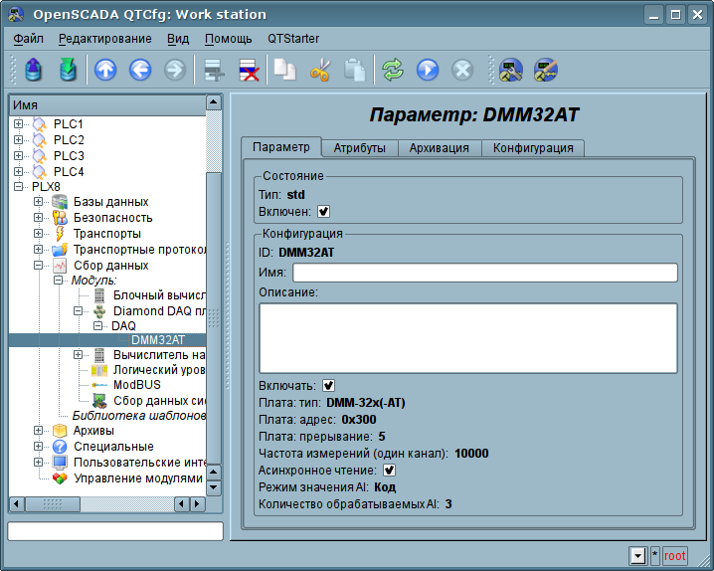
Task: Disable the 'Асинхронное чтение' checkbox
Action: pos(390,470)
